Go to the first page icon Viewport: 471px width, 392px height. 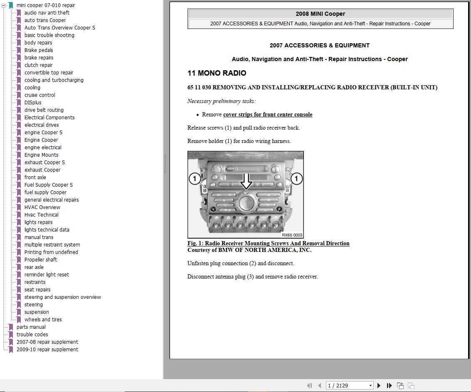tap(309, 385)
